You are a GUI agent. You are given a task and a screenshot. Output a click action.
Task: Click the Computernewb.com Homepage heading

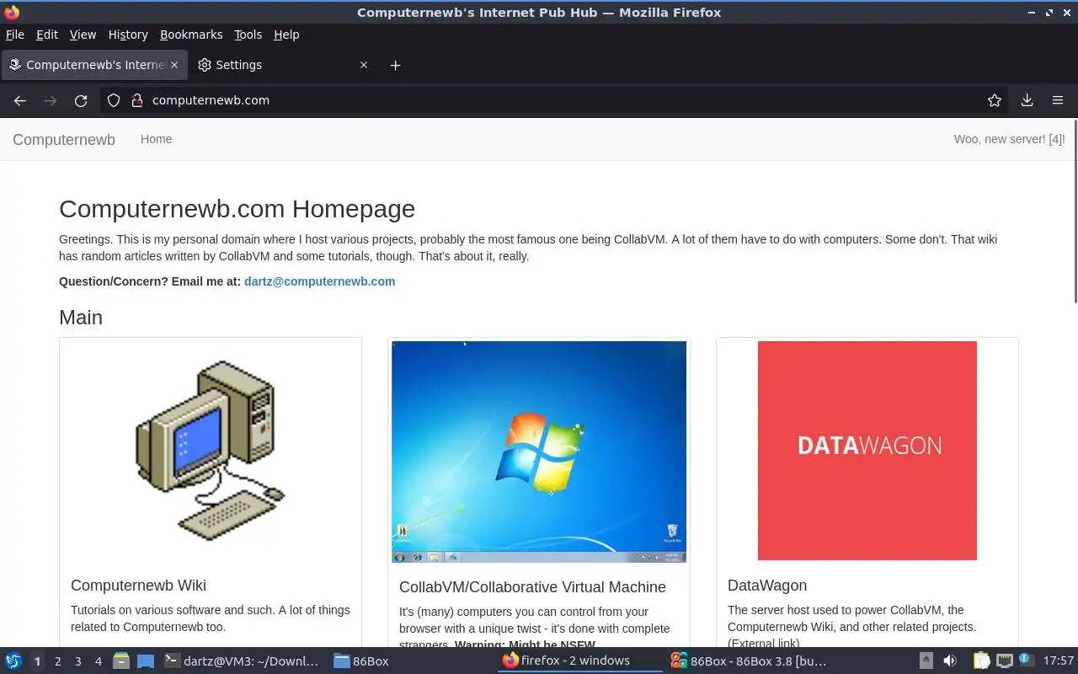point(237,209)
